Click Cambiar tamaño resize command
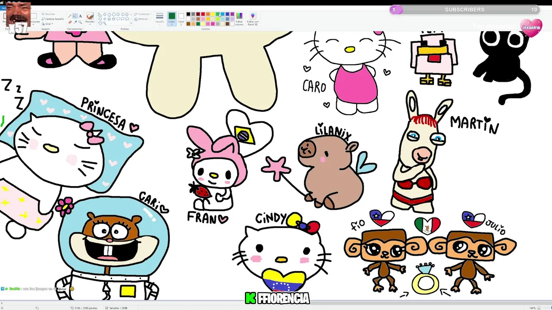The image size is (552, 310). coord(53,19)
